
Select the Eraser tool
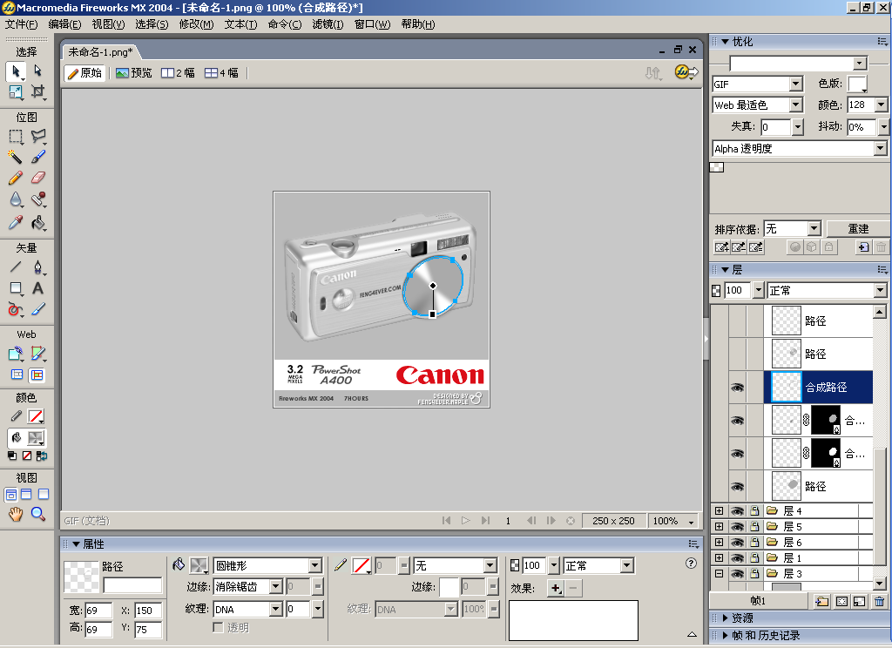click(37, 178)
